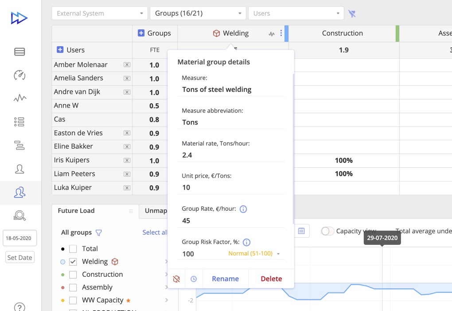Check the Construction group checkbox

pos(73,275)
